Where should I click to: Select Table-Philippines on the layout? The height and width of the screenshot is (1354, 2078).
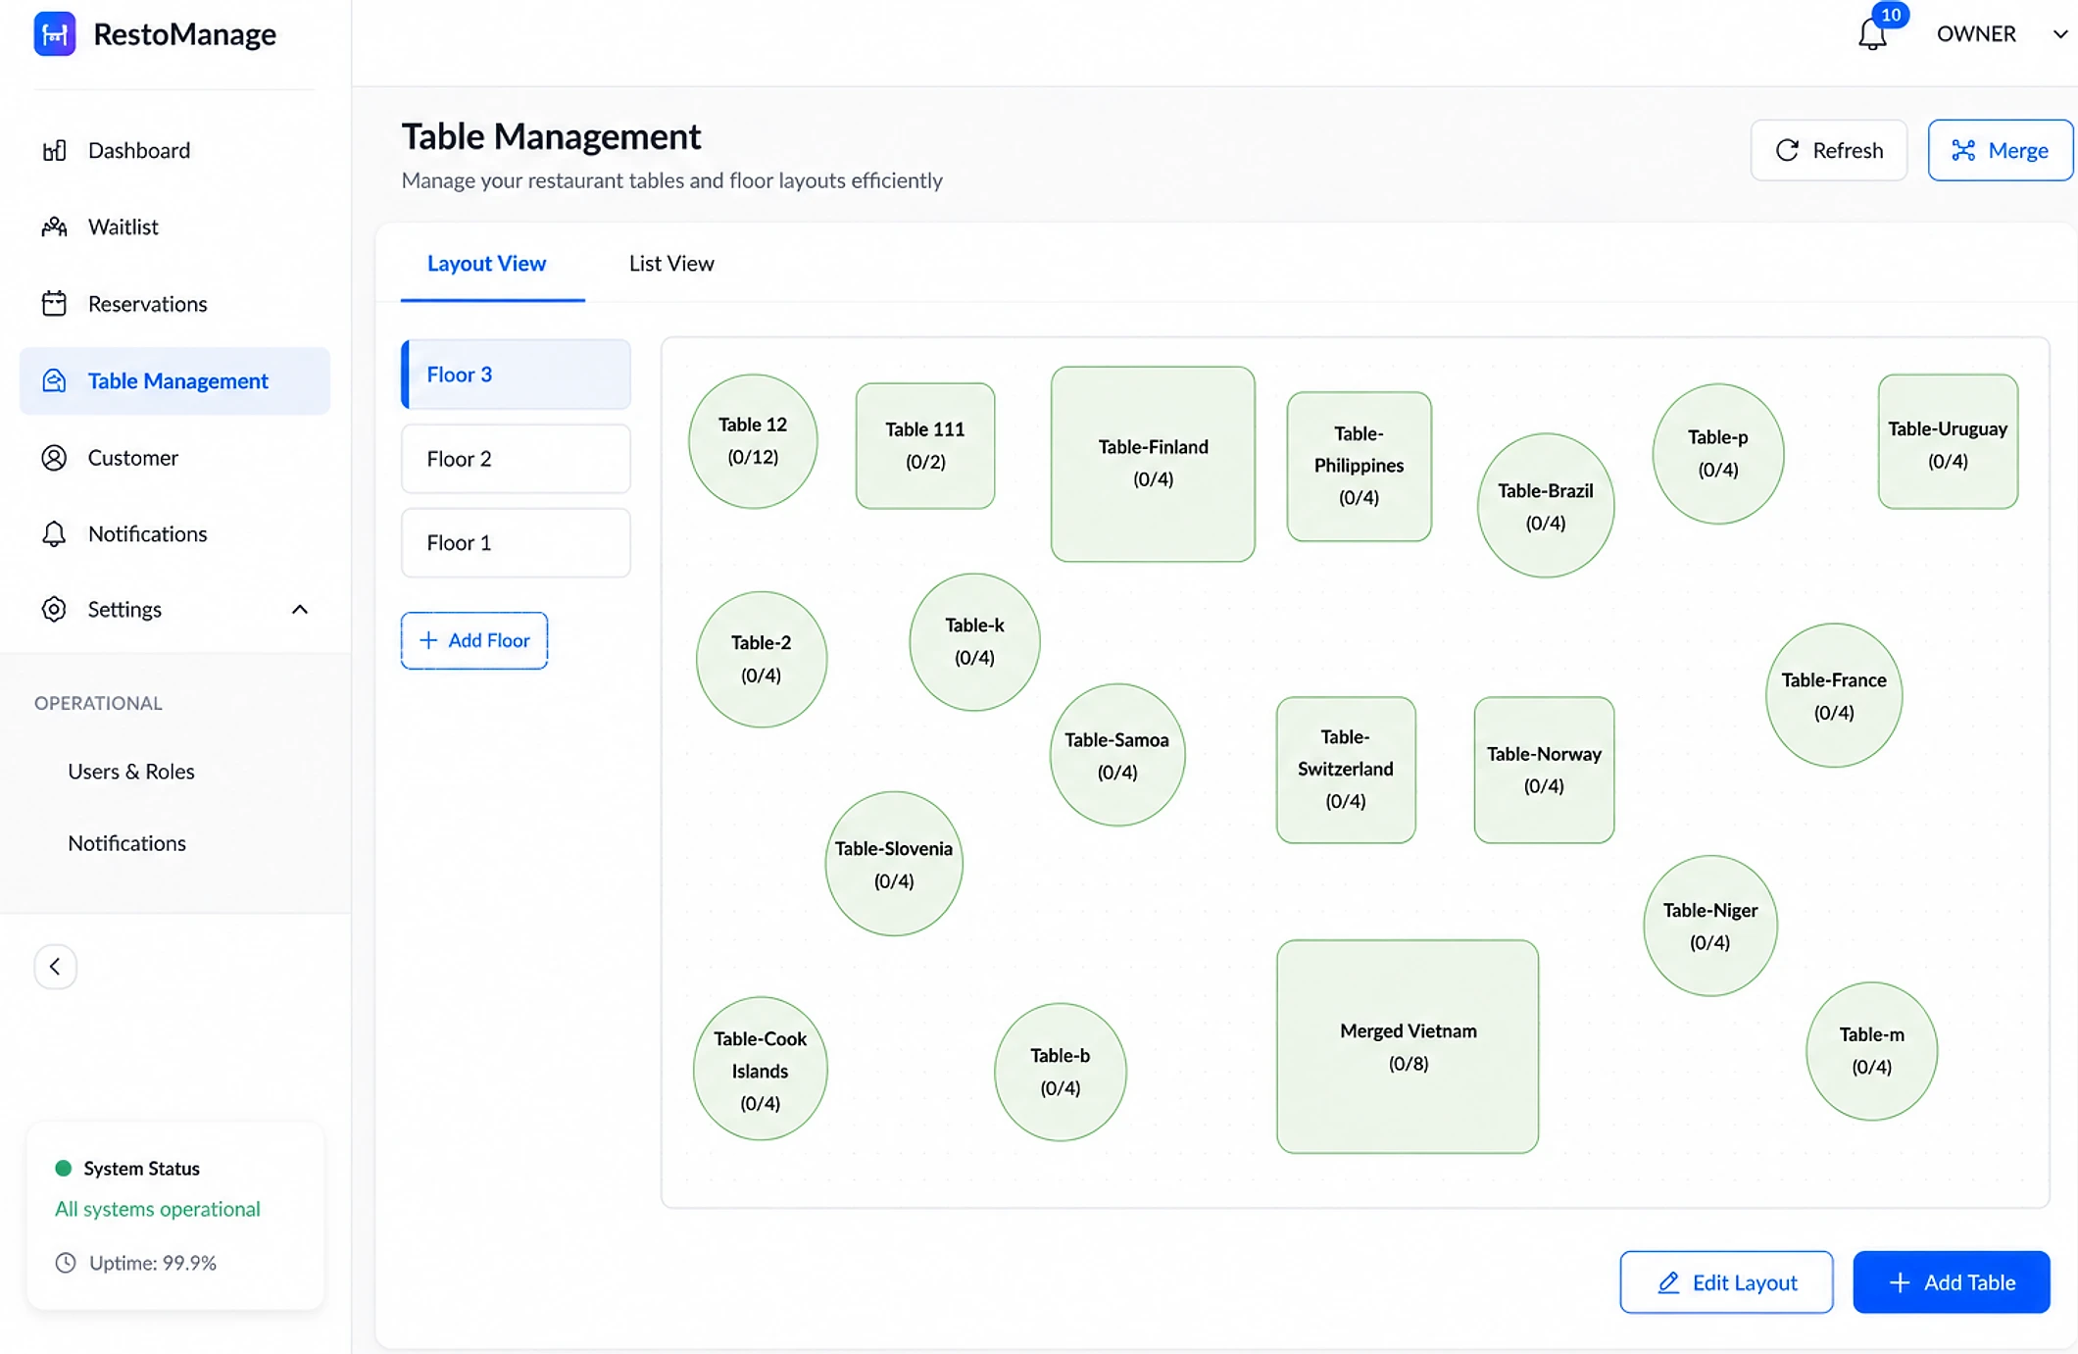click(1359, 466)
